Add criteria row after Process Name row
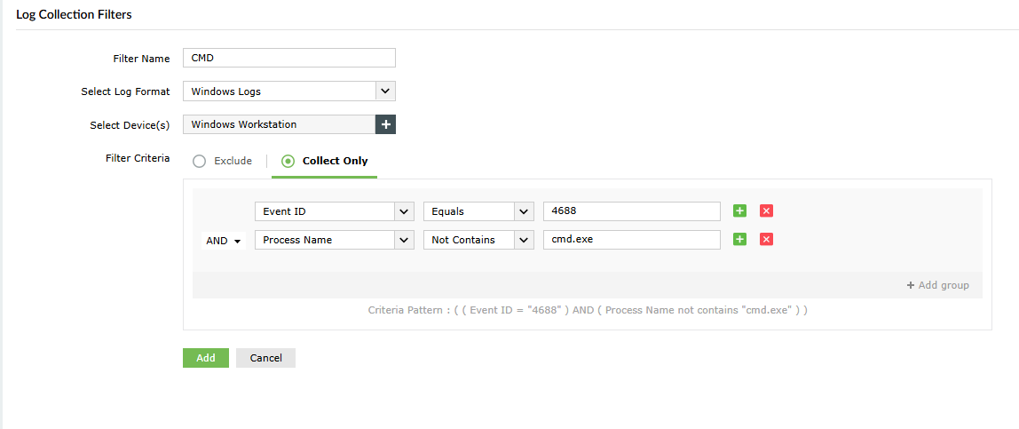 pos(739,240)
